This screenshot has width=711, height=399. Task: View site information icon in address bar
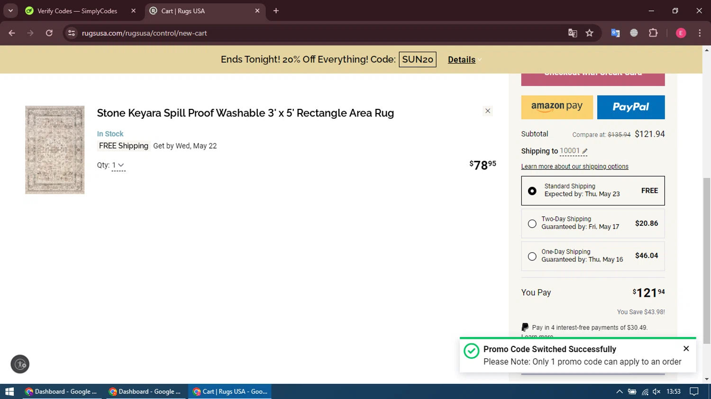(72, 33)
